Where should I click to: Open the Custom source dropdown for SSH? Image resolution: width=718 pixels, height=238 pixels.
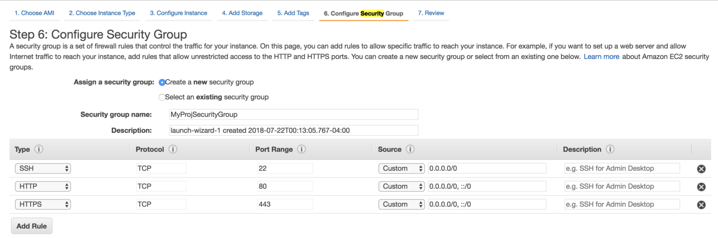(x=402, y=168)
